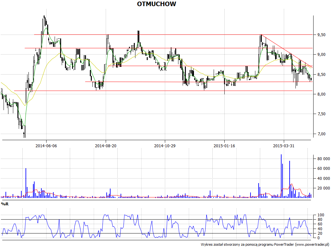Click the 7,50 price axis label
The height and width of the screenshot is (248, 331).
(x=321, y=114)
